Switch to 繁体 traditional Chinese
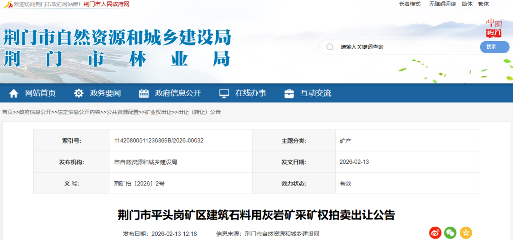The height and width of the screenshot is (240, 513). tap(483, 4)
